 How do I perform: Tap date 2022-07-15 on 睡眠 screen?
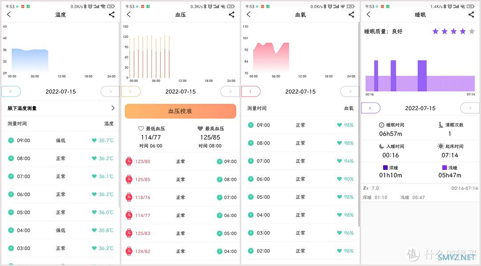420,108
